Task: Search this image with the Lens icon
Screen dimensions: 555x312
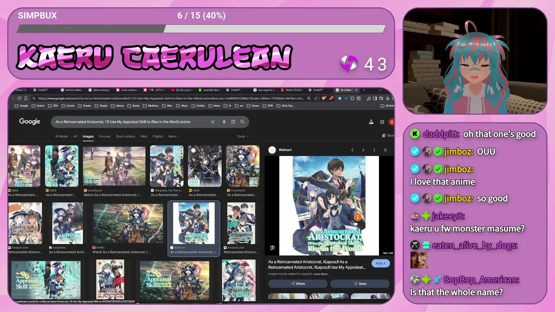Action: click(x=272, y=248)
